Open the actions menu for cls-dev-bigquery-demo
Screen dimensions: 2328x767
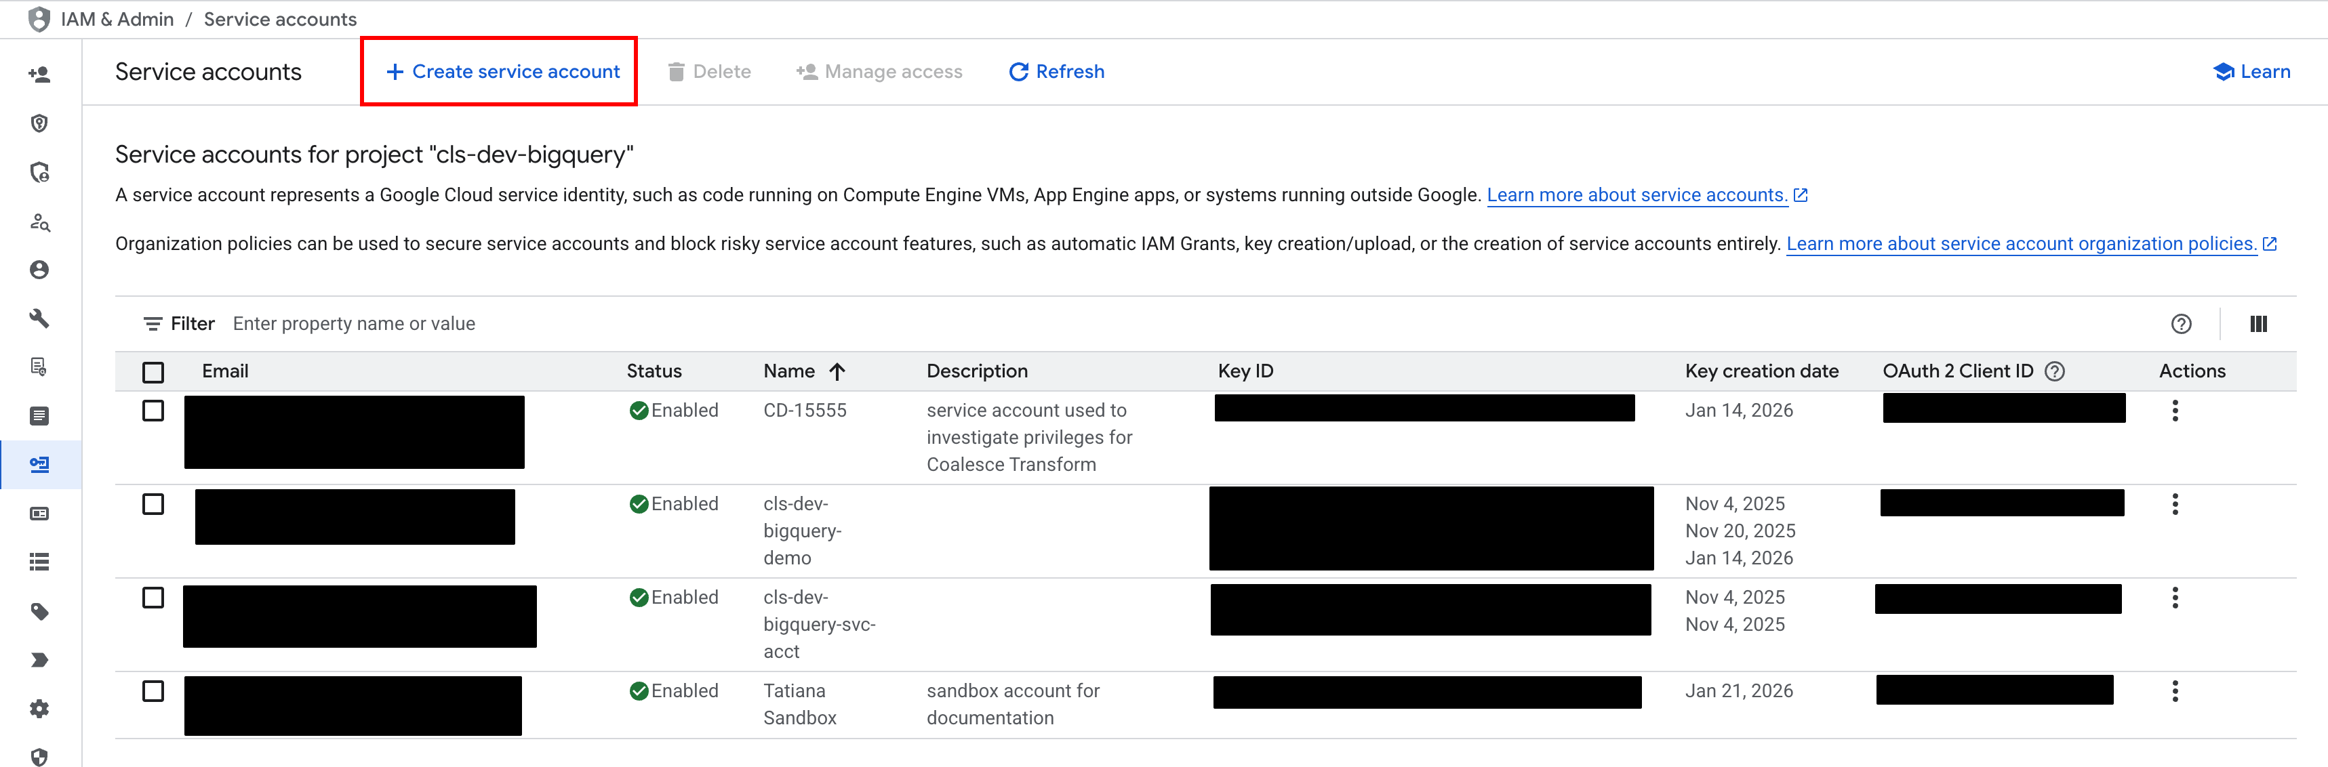coord(2175,504)
